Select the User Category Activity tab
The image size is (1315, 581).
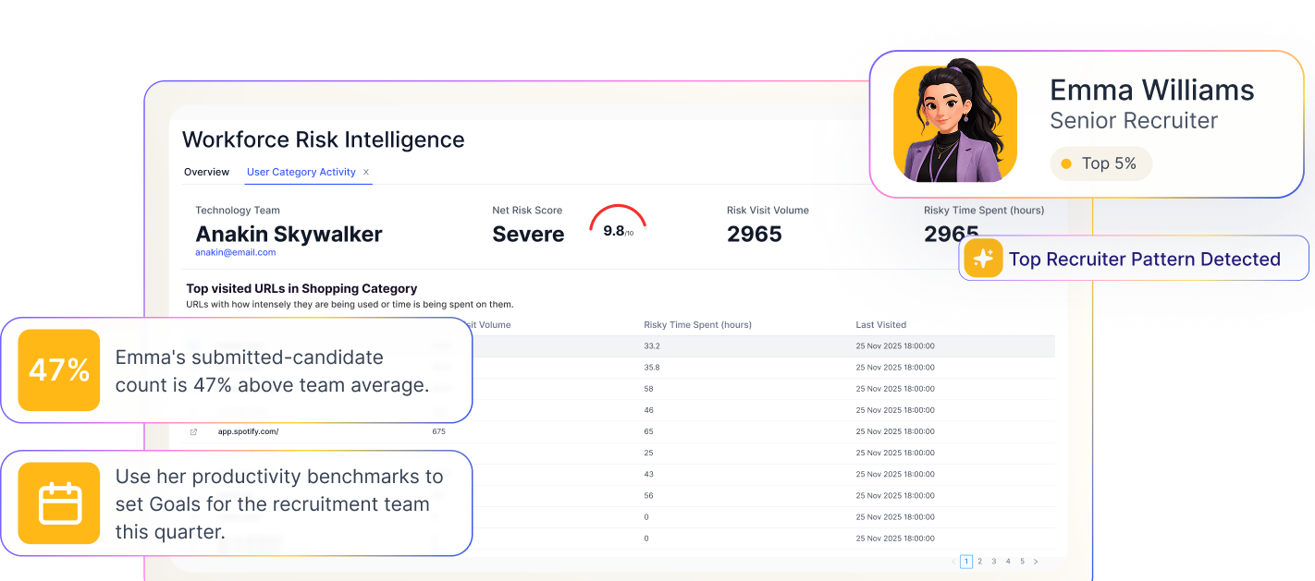pyautogui.click(x=301, y=172)
